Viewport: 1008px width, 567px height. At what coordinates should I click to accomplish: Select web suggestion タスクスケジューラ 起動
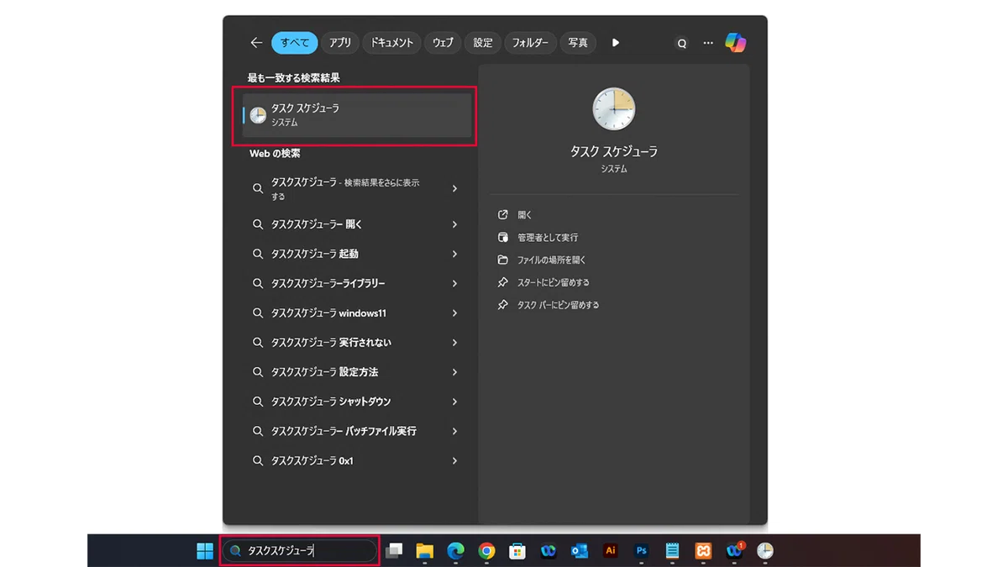(357, 254)
